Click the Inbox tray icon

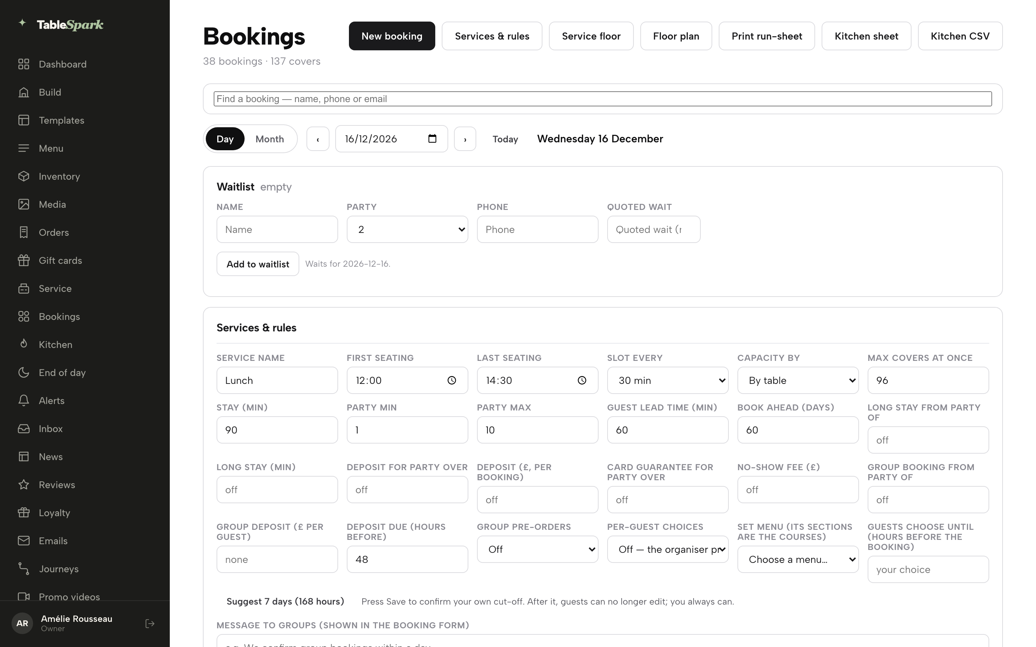tap(23, 428)
